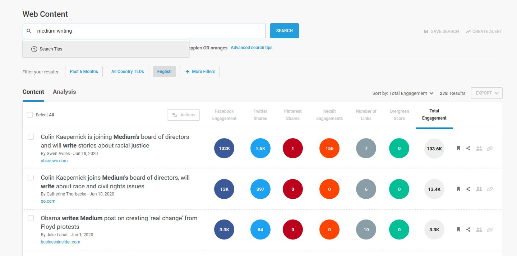Open the businessinsider.com domain link
The width and height of the screenshot is (517, 256).
60,242
